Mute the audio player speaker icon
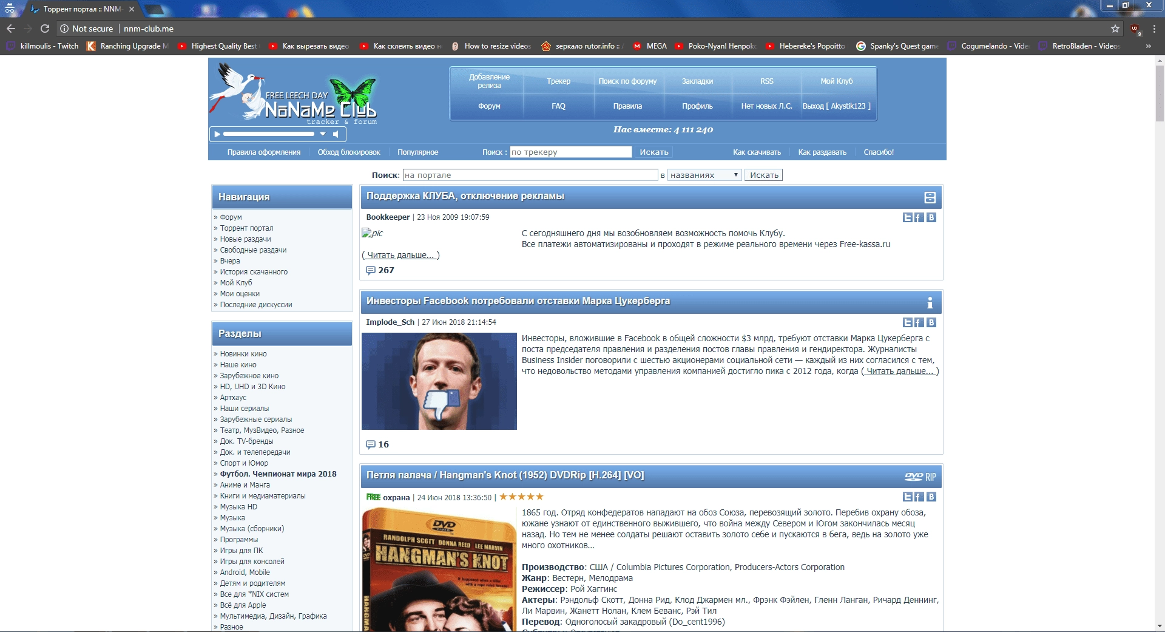 point(336,134)
